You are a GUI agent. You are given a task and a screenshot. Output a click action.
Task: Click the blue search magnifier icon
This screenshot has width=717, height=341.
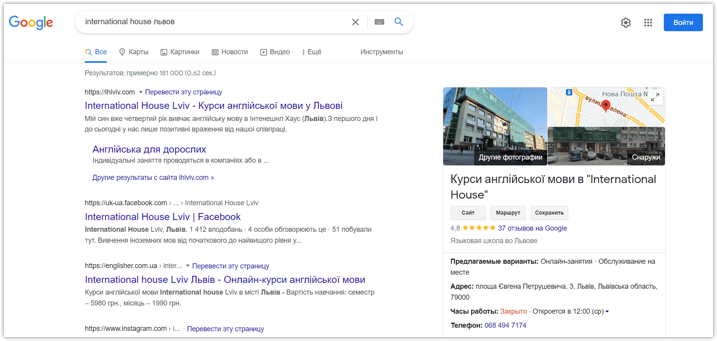coord(399,22)
